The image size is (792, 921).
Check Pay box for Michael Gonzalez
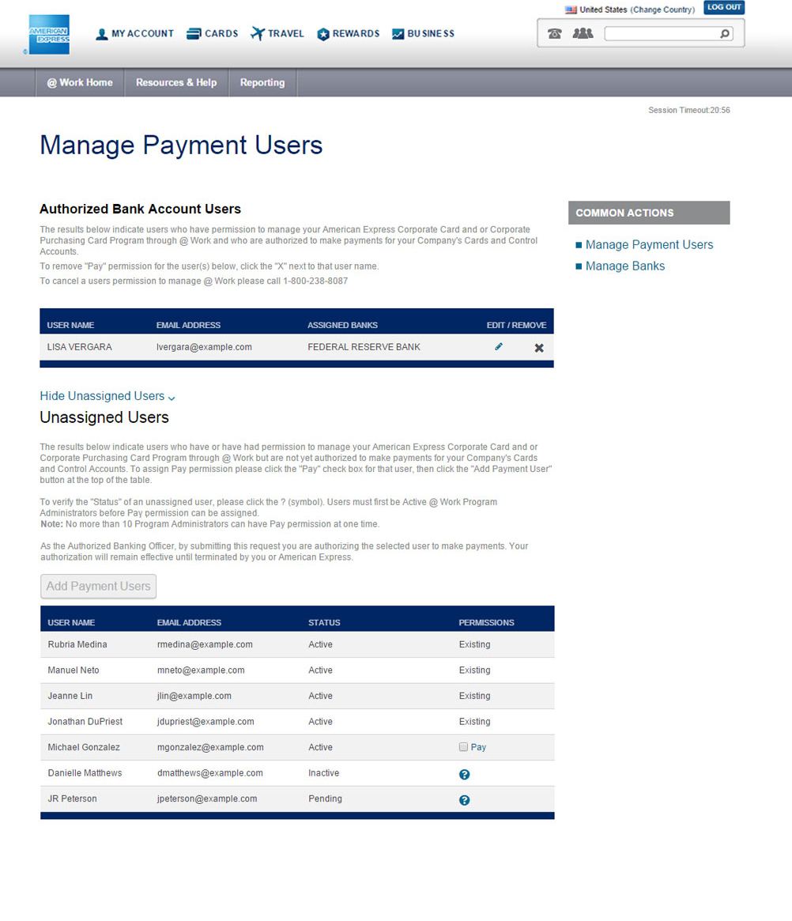click(463, 747)
